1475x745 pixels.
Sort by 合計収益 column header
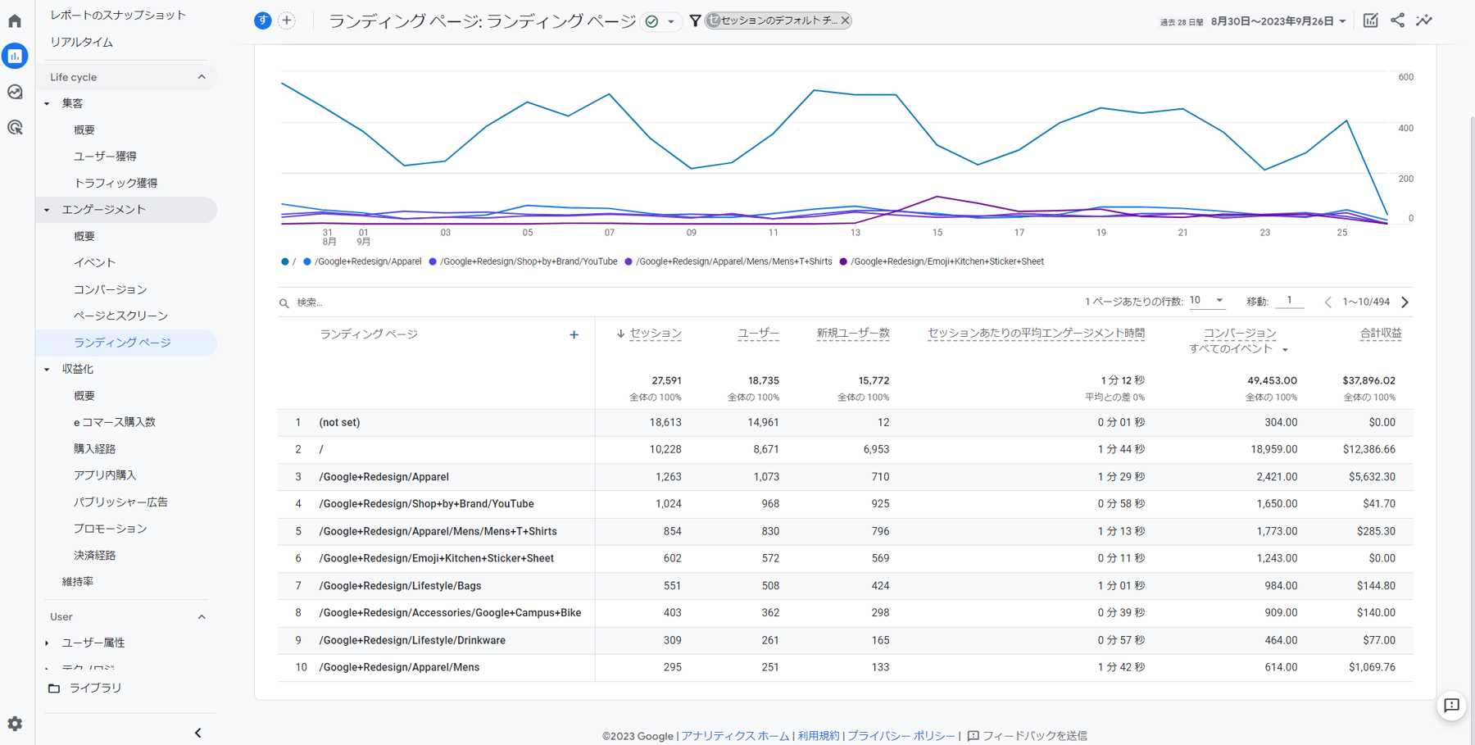click(1381, 334)
